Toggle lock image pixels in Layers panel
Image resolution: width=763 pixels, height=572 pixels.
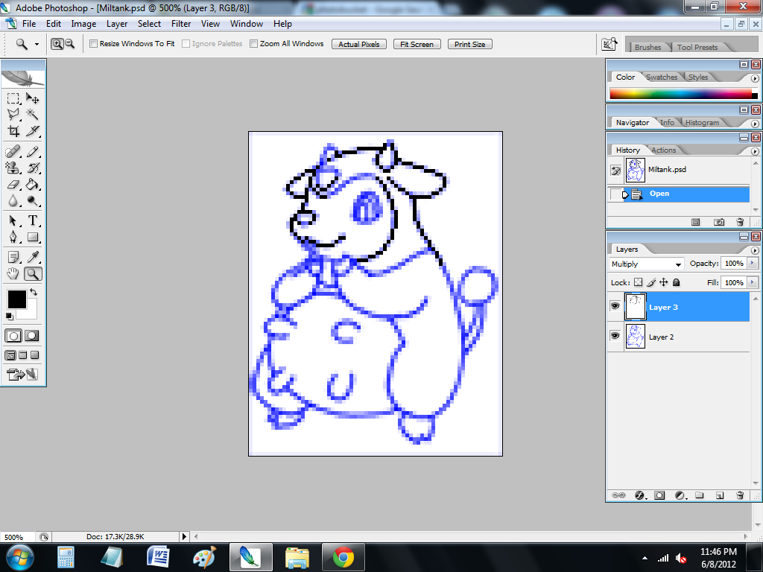click(651, 282)
